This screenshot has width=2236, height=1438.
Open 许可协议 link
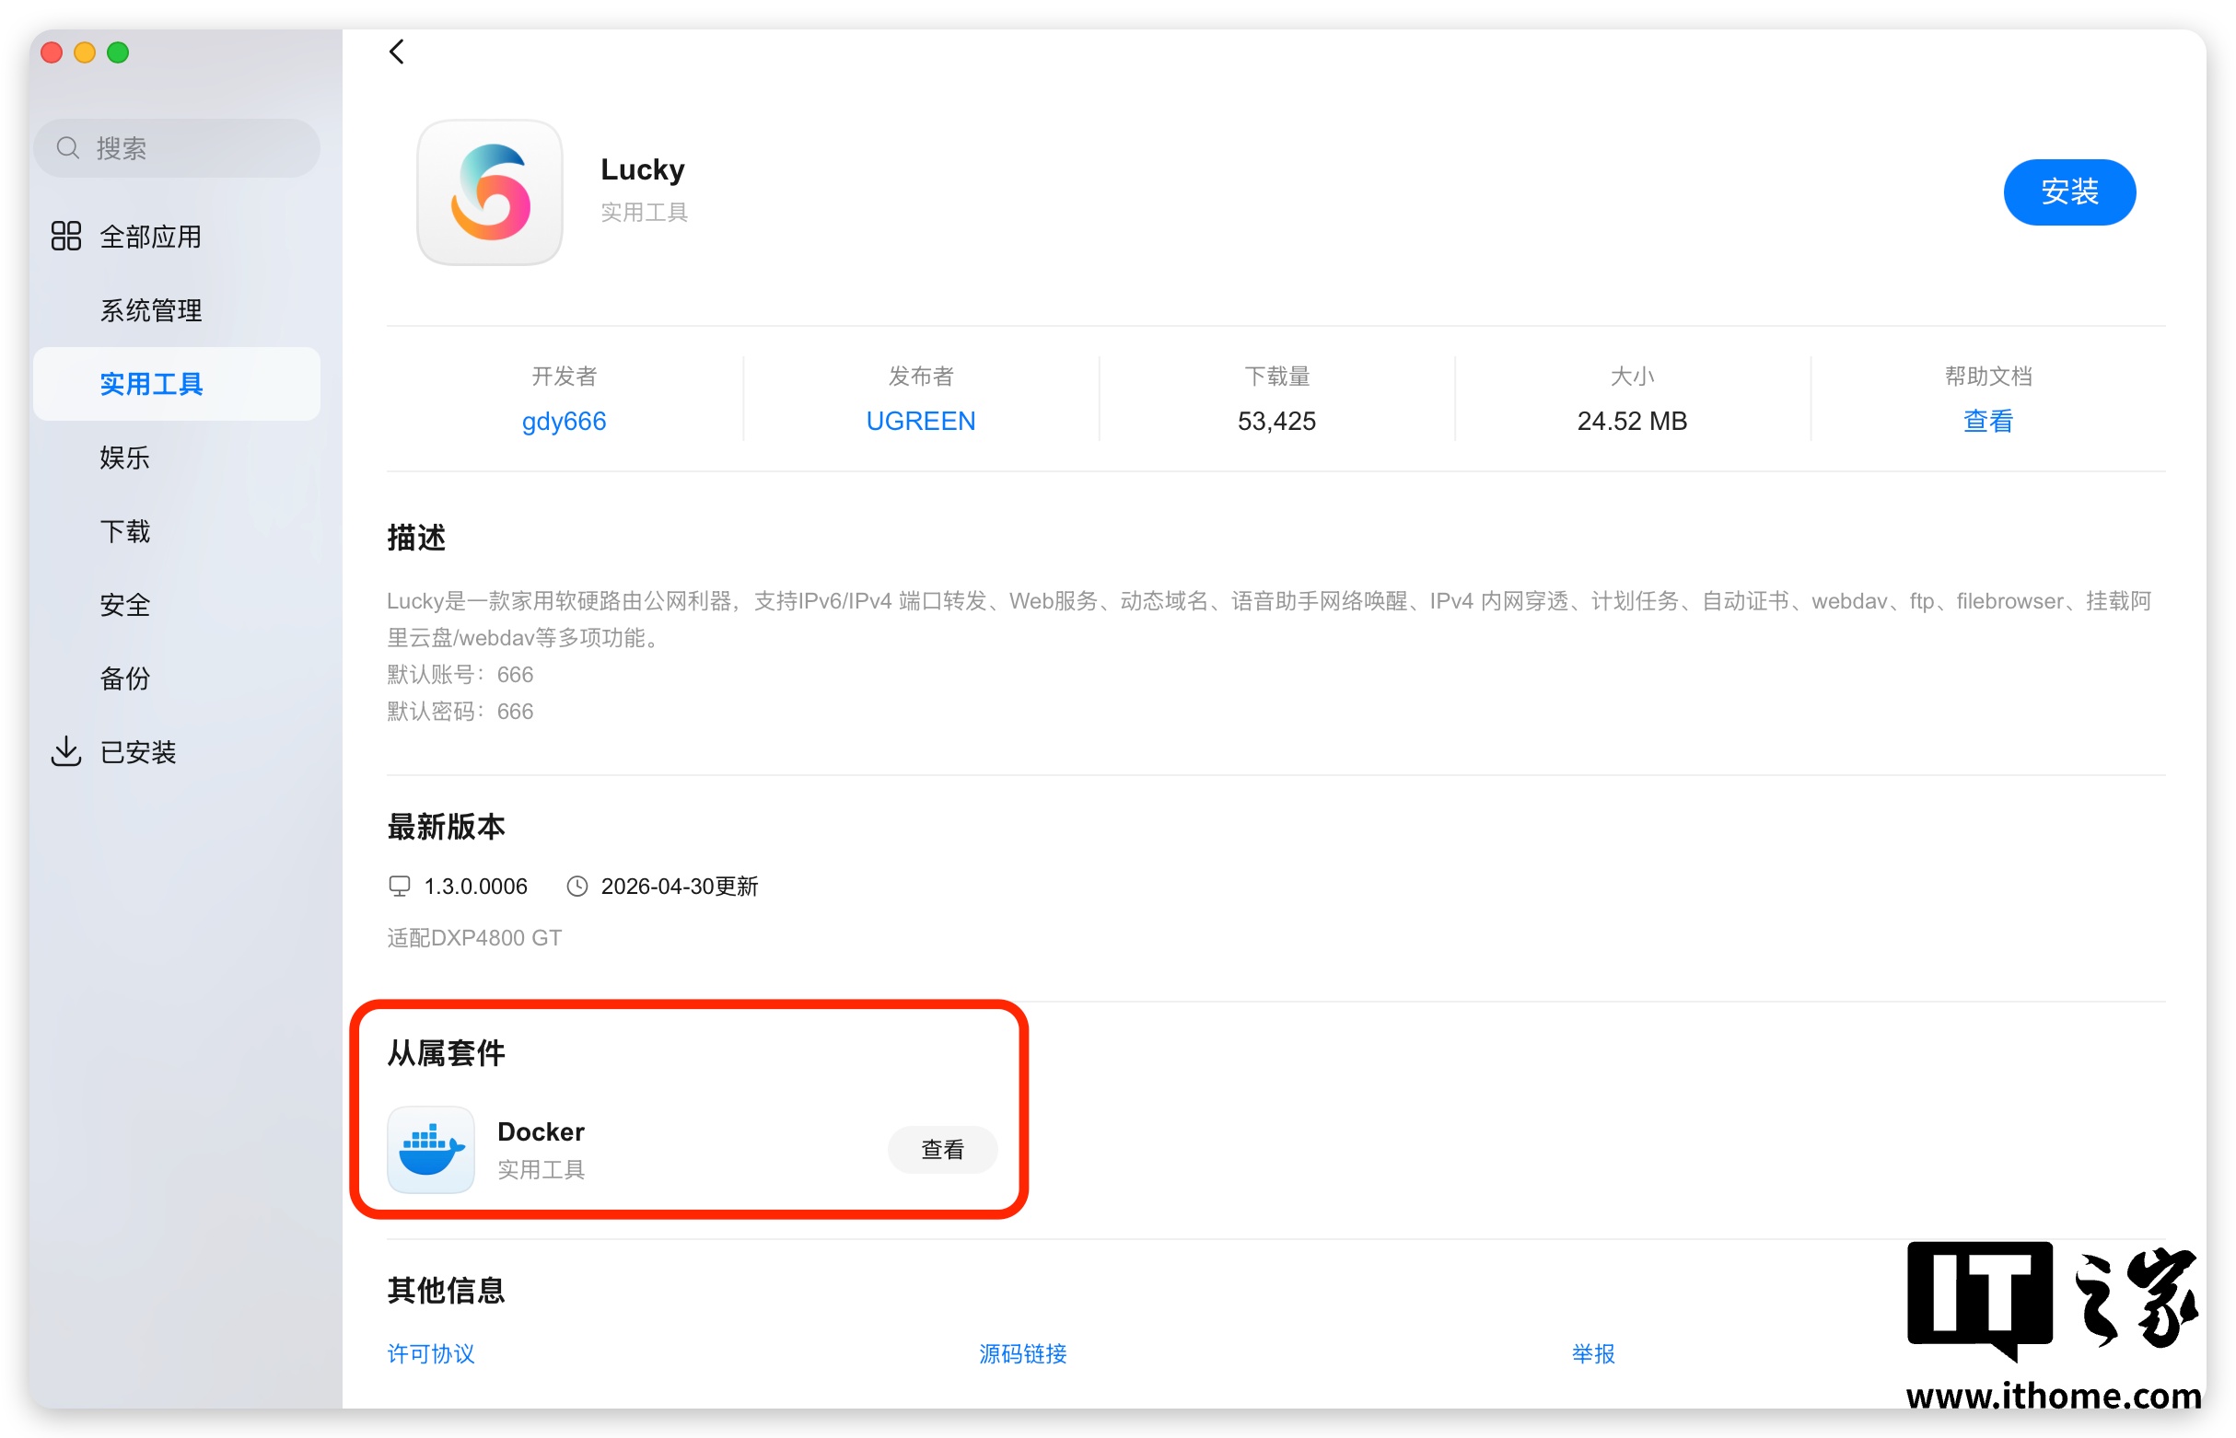432,1353
